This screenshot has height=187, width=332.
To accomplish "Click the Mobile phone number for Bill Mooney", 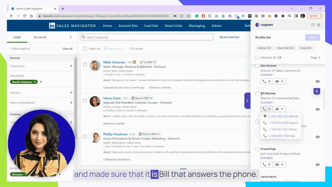I will [281, 116].
